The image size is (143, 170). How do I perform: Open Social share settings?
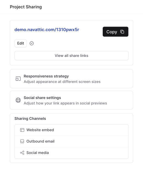(x=71, y=100)
